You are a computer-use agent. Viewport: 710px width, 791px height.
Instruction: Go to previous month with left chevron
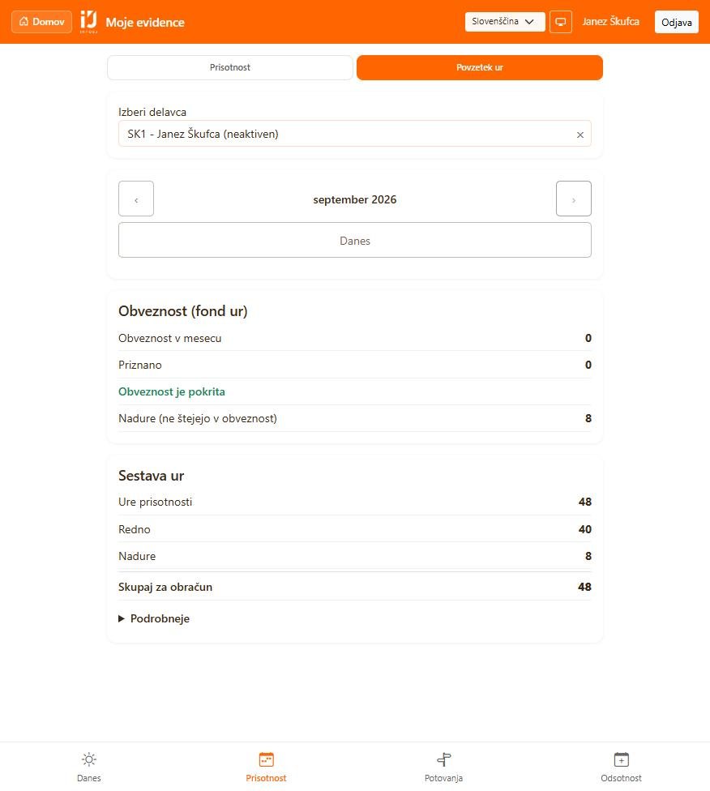coord(135,199)
